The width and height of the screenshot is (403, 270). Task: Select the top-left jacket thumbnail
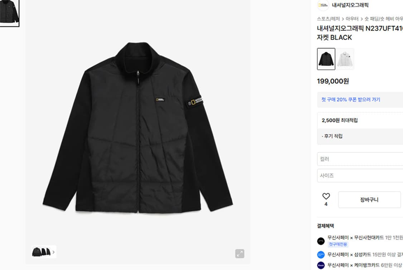pyautogui.click(x=9, y=13)
